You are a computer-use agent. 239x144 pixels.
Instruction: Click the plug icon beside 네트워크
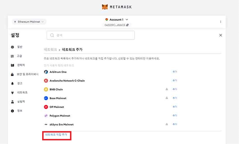point(12,93)
